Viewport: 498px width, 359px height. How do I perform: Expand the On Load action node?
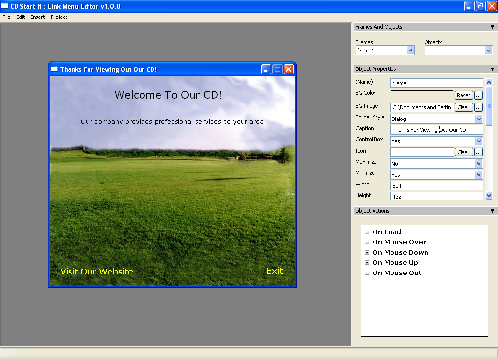367,232
